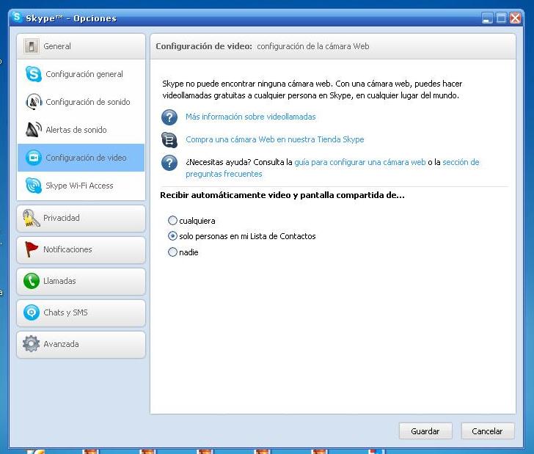Click the Skype Wi-Fi Access icon
Viewport: 534px width, 454px height.
tap(33, 186)
